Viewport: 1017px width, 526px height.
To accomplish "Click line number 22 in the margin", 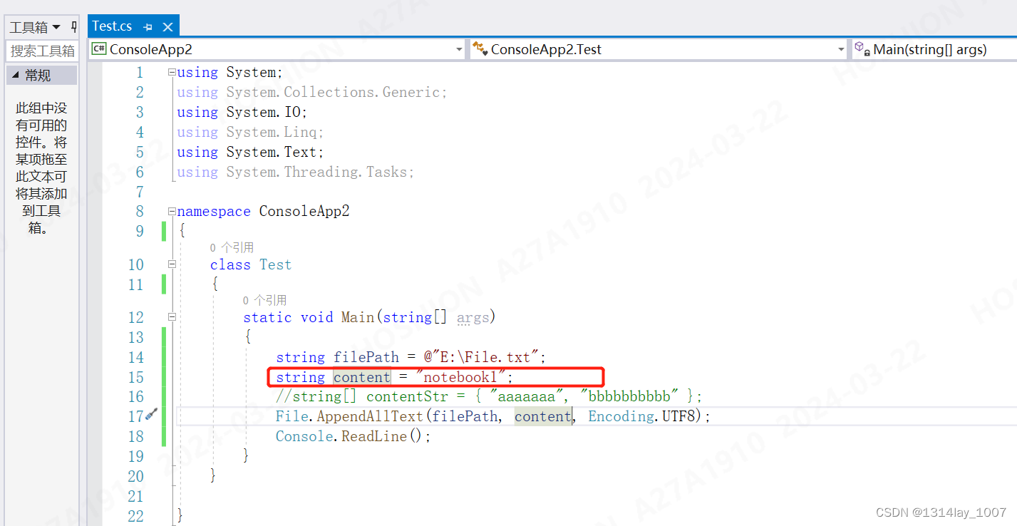I will pyautogui.click(x=135, y=515).
